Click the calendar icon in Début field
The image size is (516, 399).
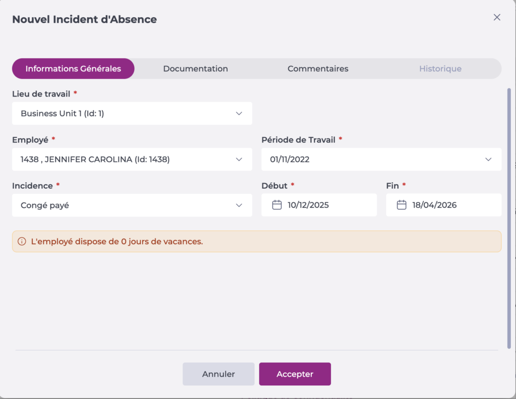coord(277,205)
